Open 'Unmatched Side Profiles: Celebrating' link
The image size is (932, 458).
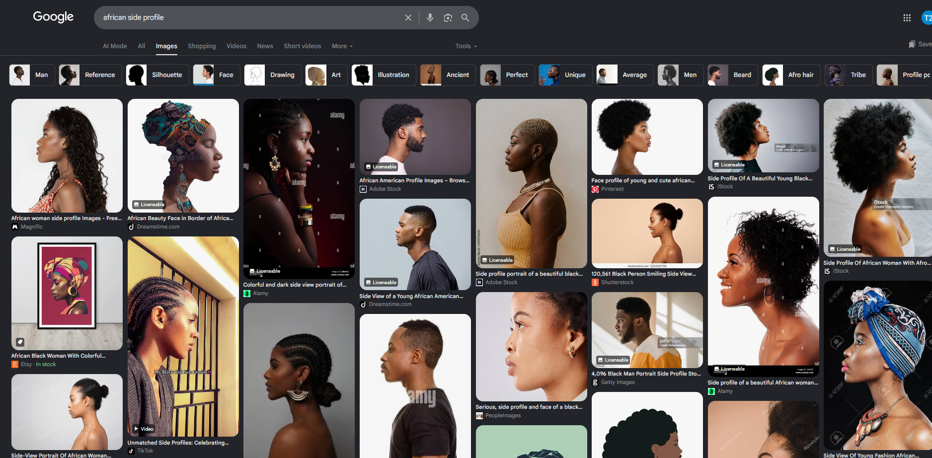pos(178,443)
